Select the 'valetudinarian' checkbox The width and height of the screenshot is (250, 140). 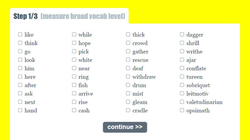tap(182, 102)
